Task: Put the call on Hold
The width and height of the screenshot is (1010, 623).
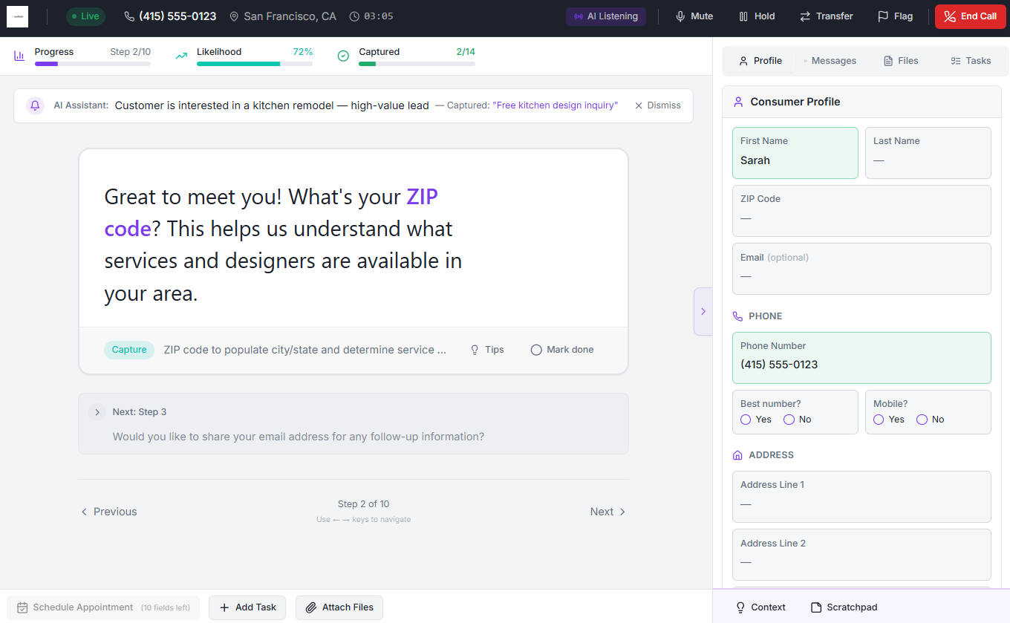Action: 756,16
